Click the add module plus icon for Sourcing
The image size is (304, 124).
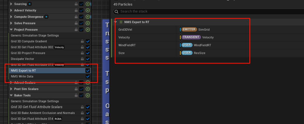click(88, 4)
